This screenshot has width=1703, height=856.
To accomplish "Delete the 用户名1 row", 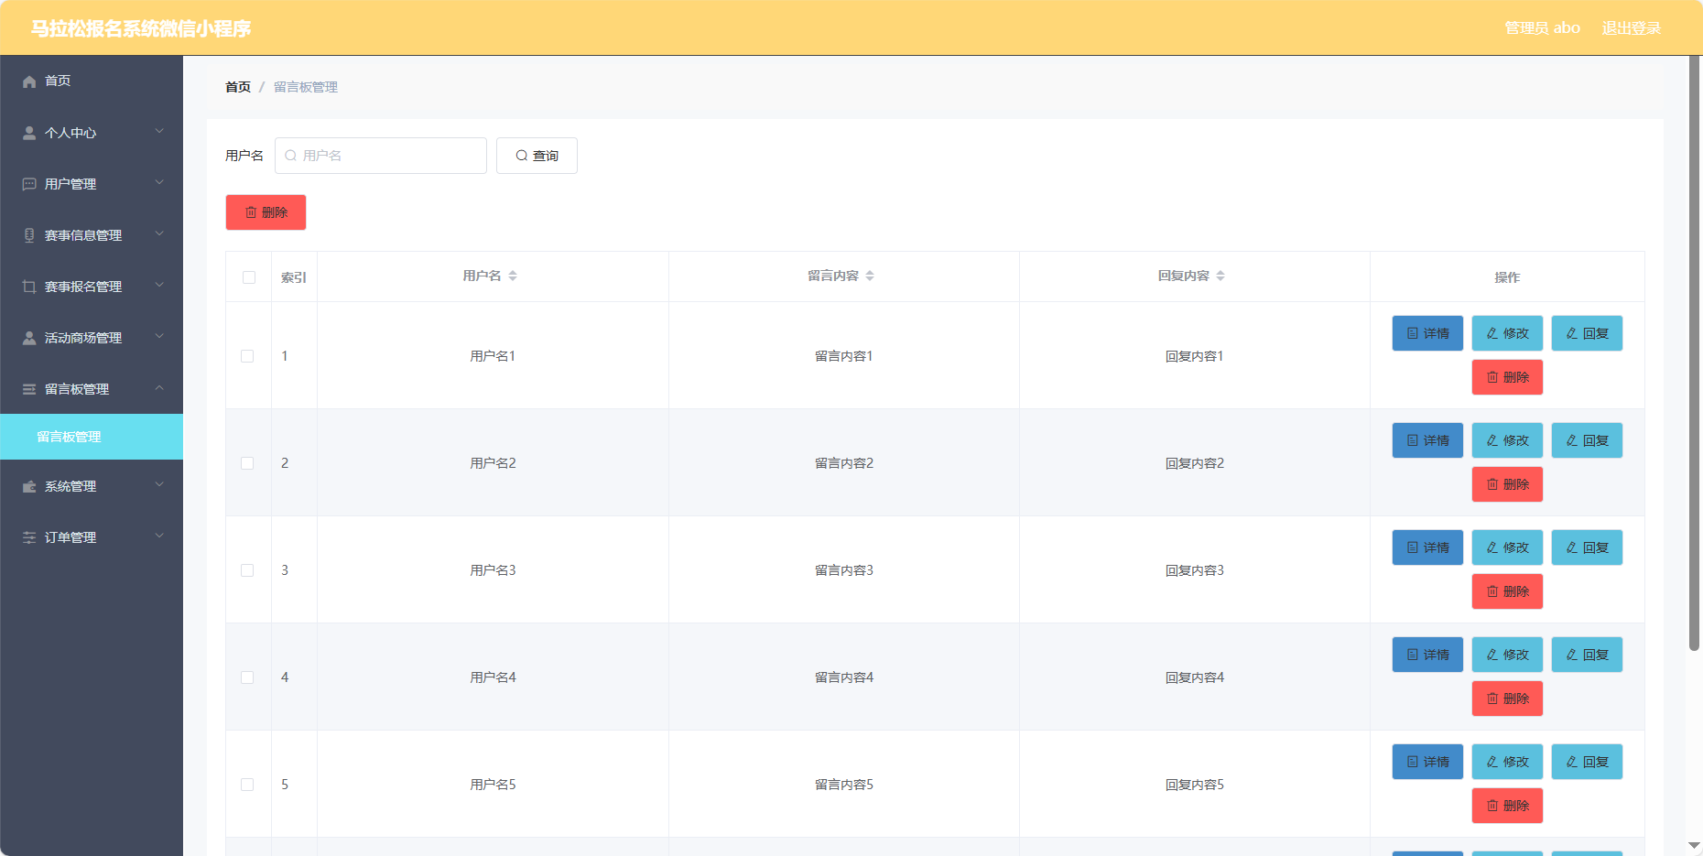I will 1507,377.
